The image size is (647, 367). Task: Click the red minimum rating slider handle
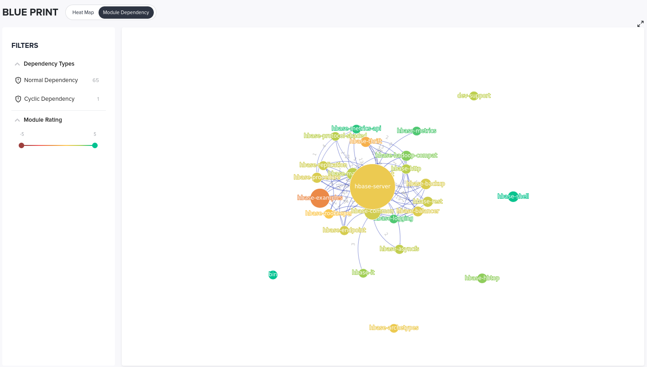coord(21,145)
